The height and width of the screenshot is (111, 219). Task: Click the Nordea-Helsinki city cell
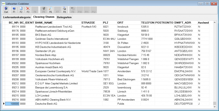coord(129,55)
